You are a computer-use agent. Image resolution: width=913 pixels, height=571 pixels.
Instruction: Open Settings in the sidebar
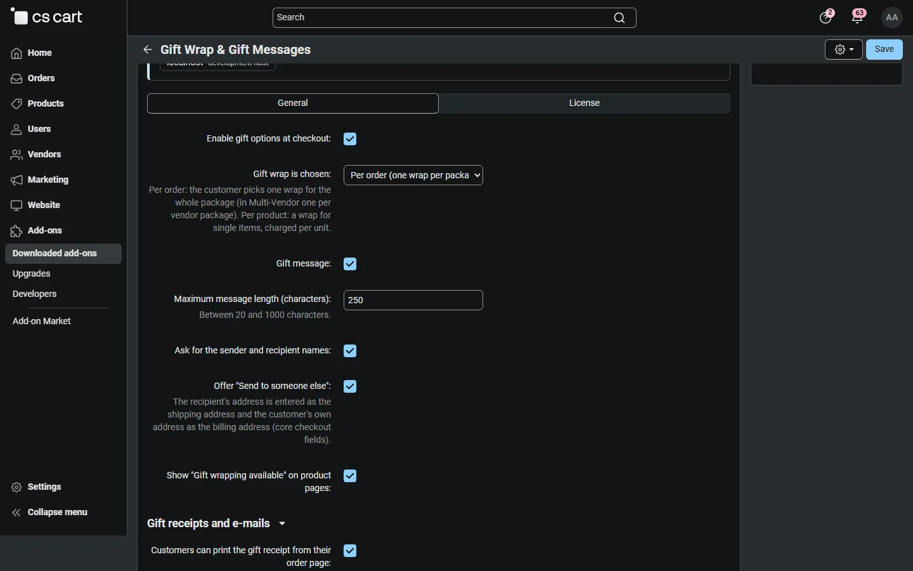coord(36,487)
